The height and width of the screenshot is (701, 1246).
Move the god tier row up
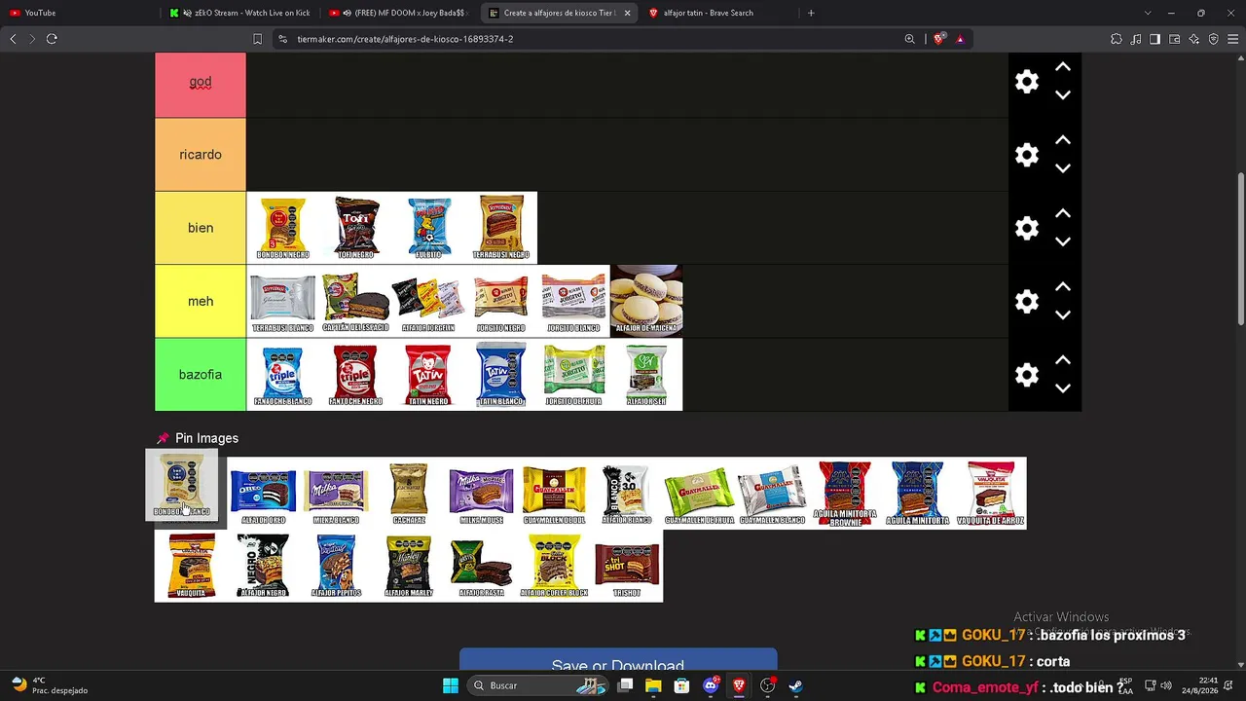1063,67
